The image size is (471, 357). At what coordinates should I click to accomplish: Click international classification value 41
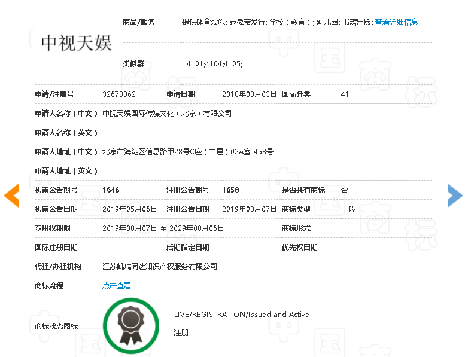tap(345, 94)
